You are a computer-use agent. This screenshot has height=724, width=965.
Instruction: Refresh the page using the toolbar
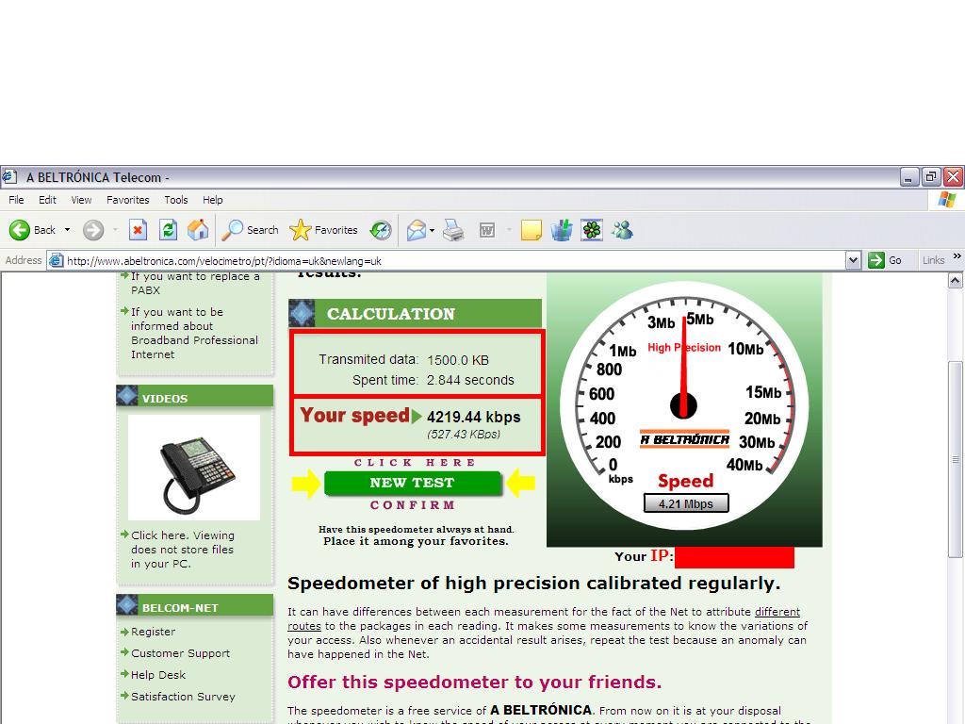(x=168, y=230)
